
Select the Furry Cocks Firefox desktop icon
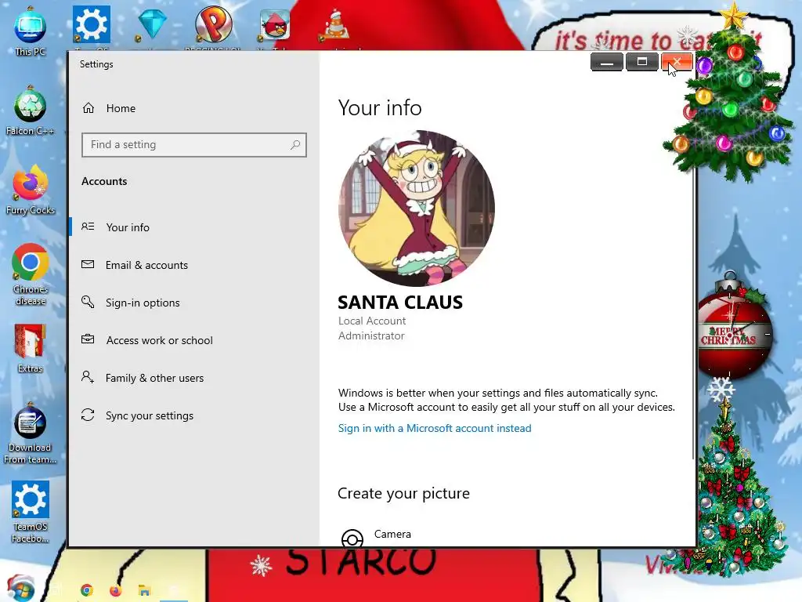(x=31, y=190)
